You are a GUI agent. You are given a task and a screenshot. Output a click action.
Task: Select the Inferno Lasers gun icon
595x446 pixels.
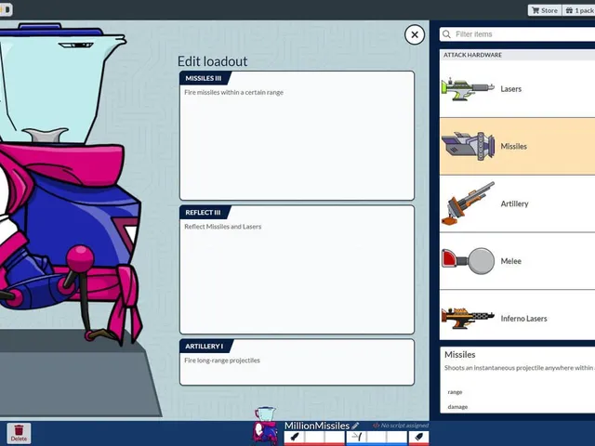pos(469,318)
